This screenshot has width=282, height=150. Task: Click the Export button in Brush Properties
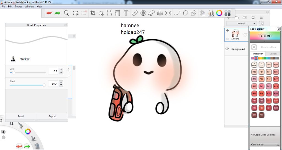pyautogui.click(x=52, y=116)
